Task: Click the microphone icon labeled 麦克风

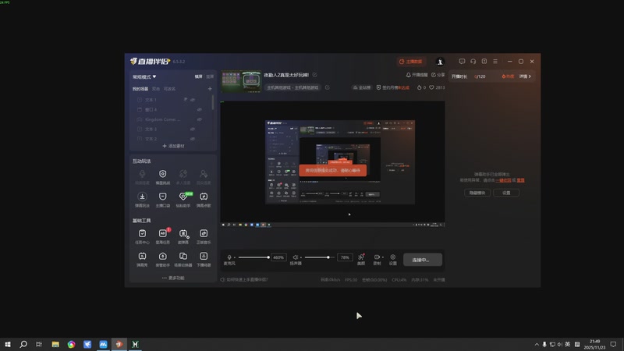Action: [229, 257]
